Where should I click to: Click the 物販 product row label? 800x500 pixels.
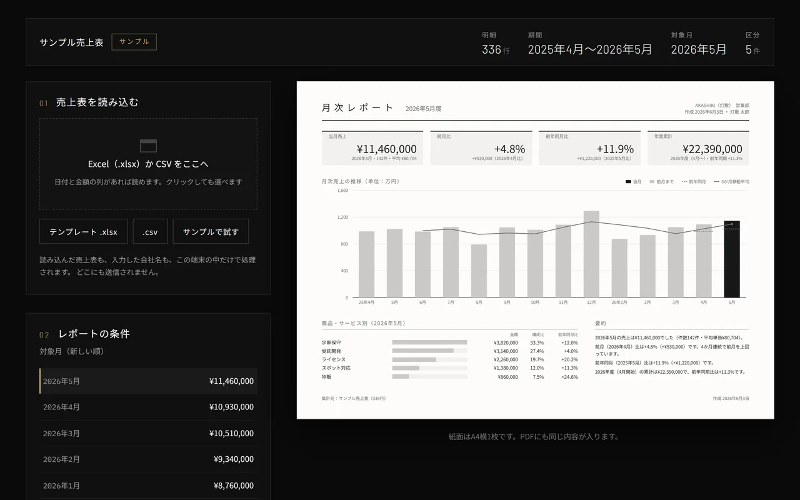tap(327, 377)
